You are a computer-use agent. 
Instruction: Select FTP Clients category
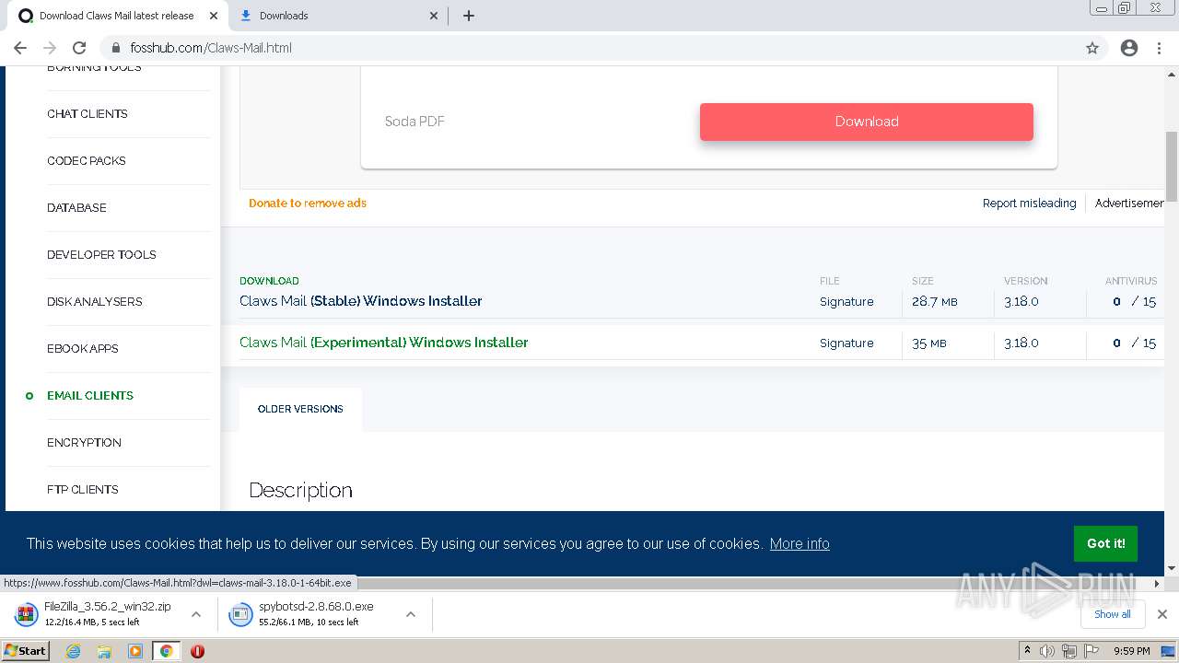(83, 490)
